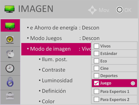Click the green TV icon beside IMAGEN title
The height and width of the screenshot is (105, 139).
click(10, 9)
